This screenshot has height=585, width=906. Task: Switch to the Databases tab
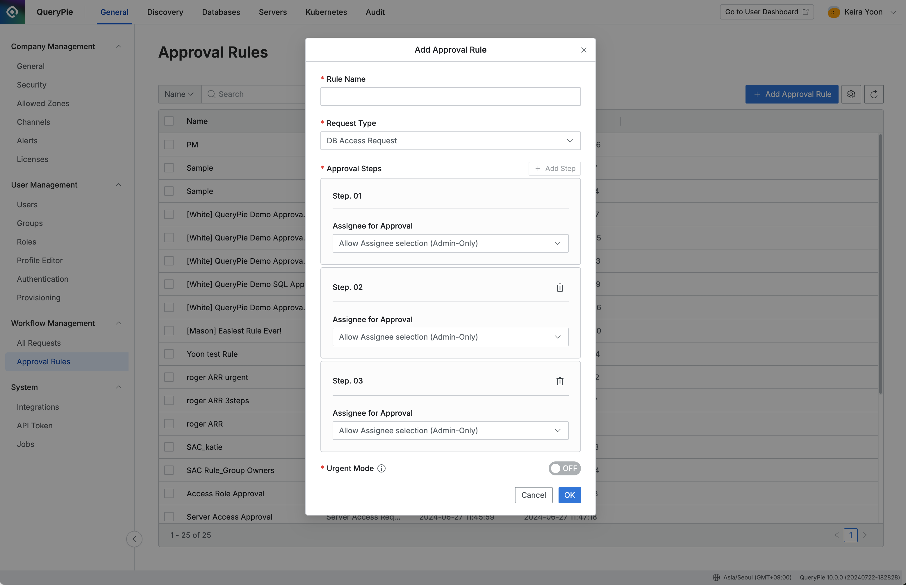(221, 12)
